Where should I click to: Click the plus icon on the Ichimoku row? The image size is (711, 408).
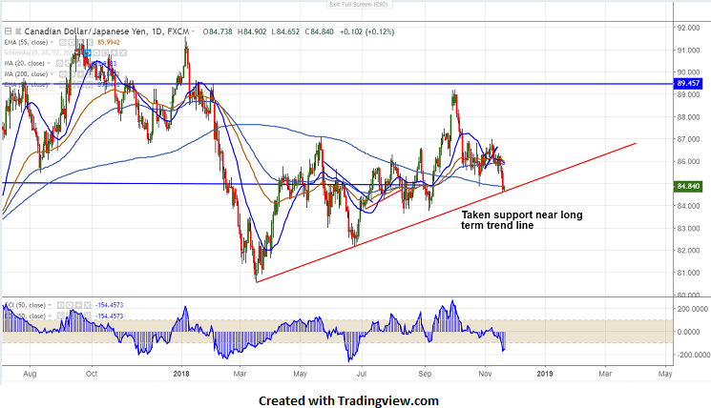[x=115, y=52]
